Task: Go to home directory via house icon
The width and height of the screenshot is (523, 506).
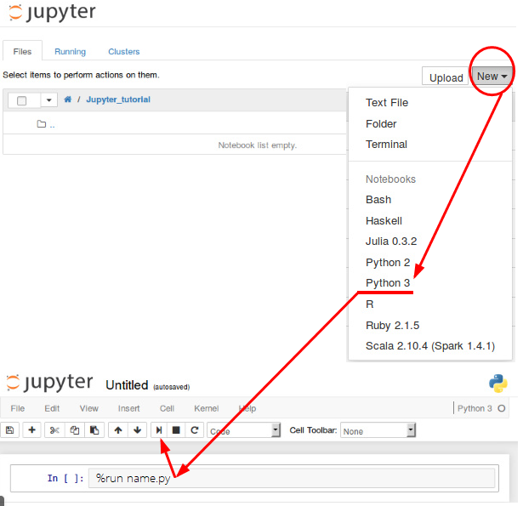Action: [68, 99]
